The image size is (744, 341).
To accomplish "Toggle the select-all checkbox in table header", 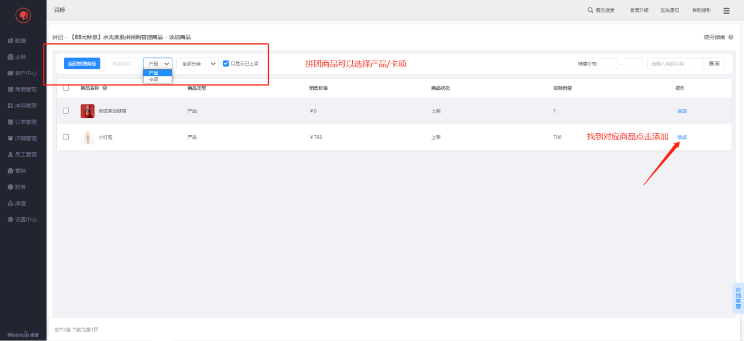I will pos(66,88).
